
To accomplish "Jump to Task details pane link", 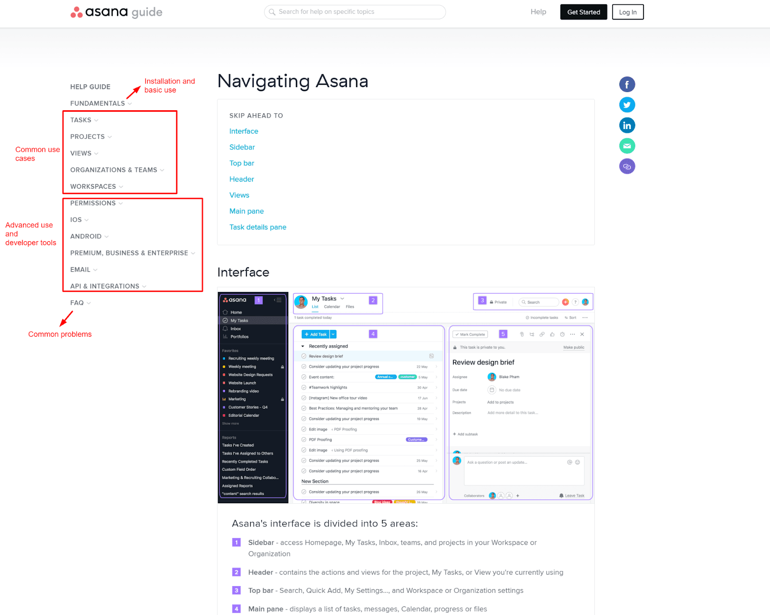I will tap(257, 227).
